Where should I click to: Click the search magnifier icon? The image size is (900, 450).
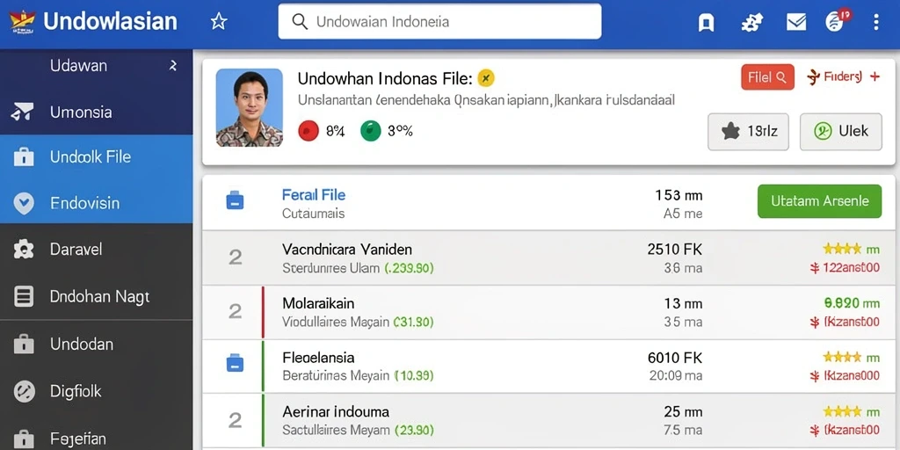299,22
